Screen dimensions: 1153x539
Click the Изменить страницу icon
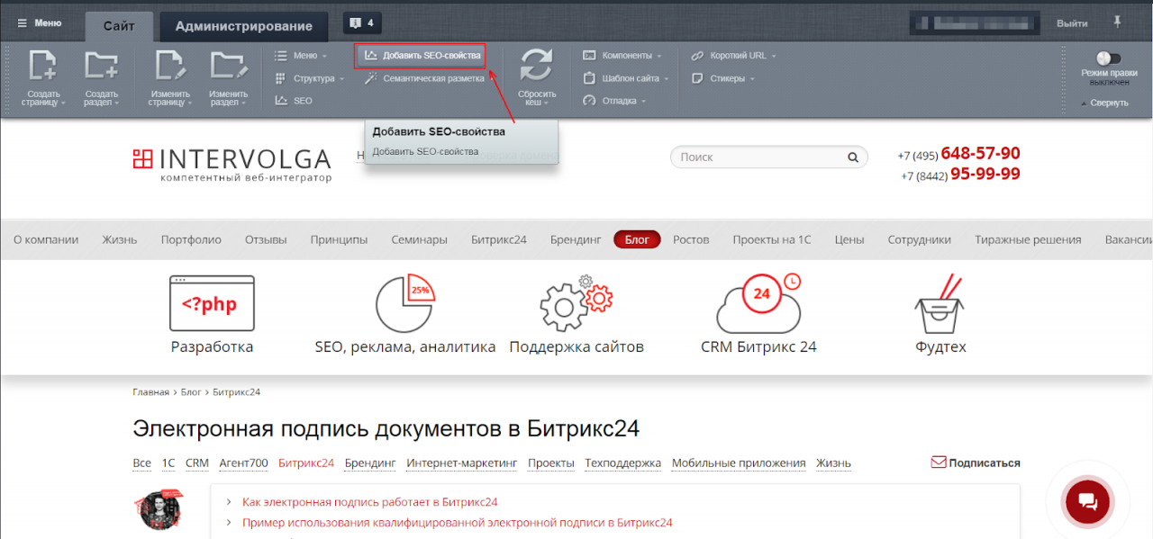point(169,66)
